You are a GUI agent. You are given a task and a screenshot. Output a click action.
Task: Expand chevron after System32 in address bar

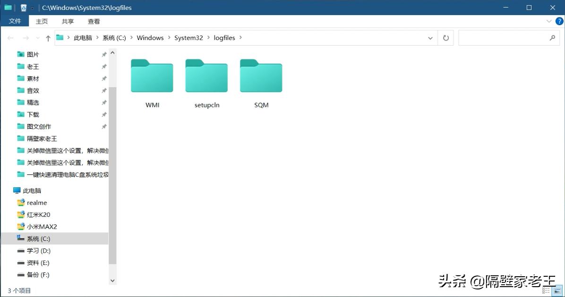pos(208,37)
